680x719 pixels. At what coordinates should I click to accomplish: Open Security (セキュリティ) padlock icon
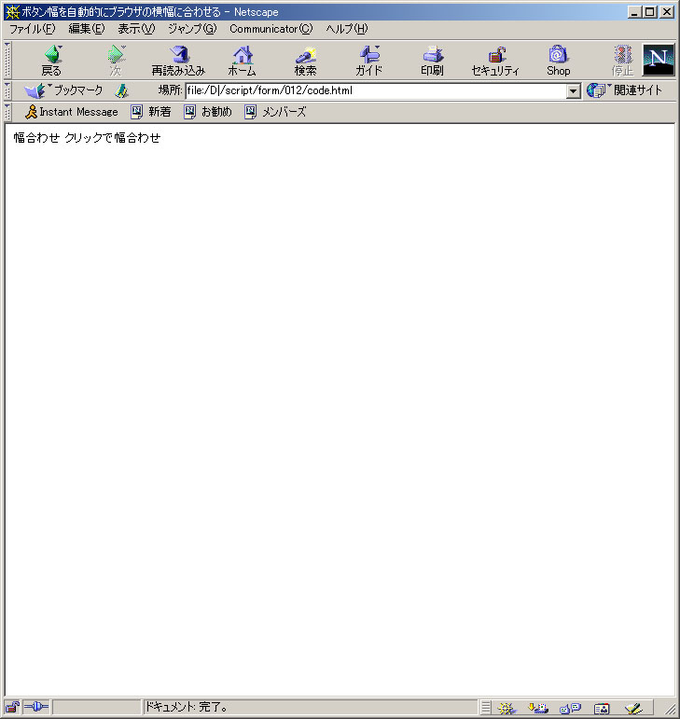[495, 60]
